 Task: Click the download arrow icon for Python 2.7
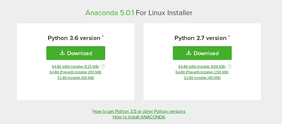[x=189, y=53]
